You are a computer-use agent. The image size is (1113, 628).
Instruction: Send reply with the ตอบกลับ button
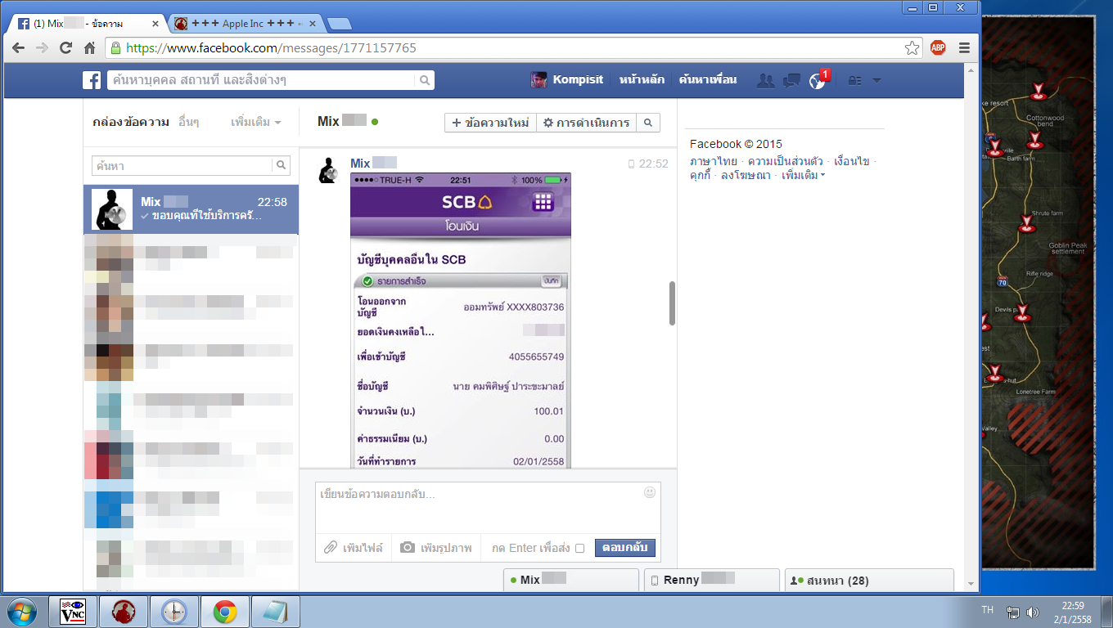pyautogui.click(x=625, y=548)
